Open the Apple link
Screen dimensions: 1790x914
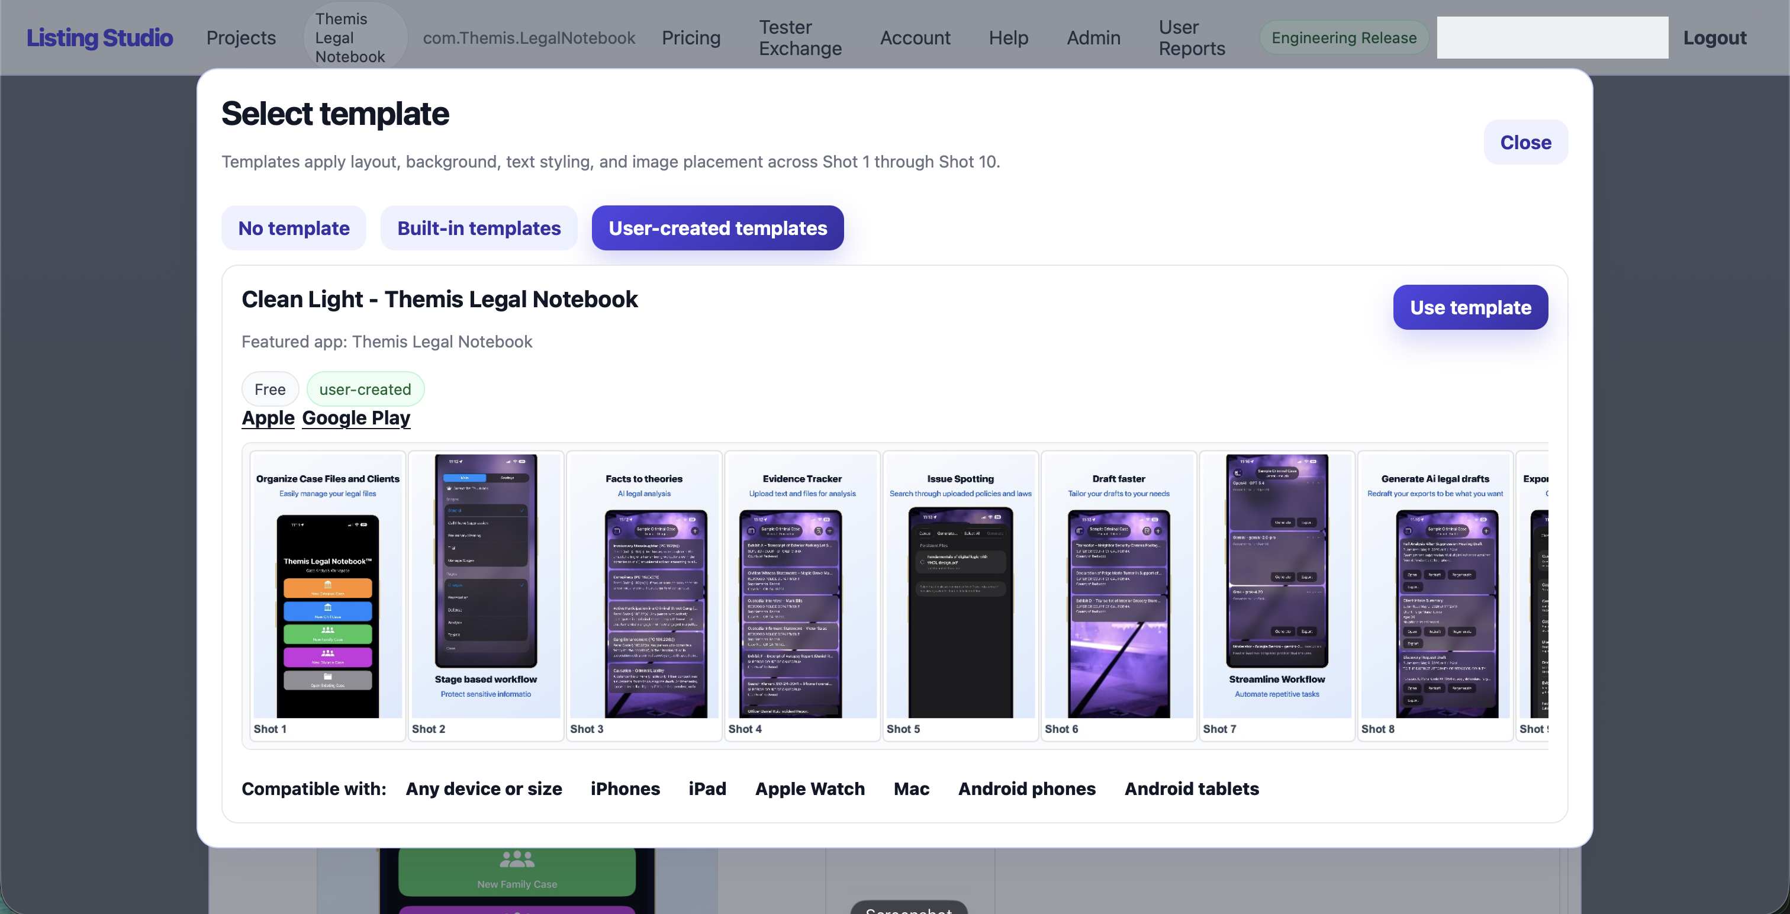click(268, 418)
